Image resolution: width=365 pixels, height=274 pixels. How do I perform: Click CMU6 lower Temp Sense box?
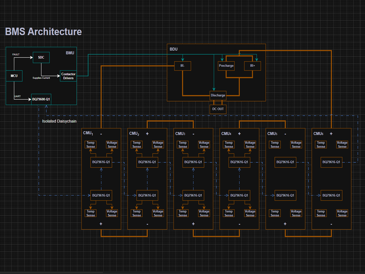pyautogui.click(x=321, y=213)
